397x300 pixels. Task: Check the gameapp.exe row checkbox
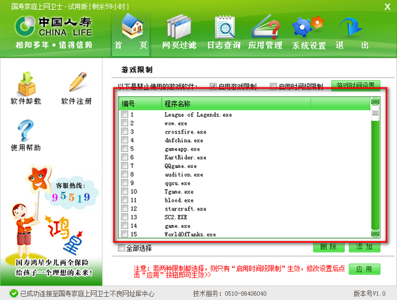pos(125,149)
